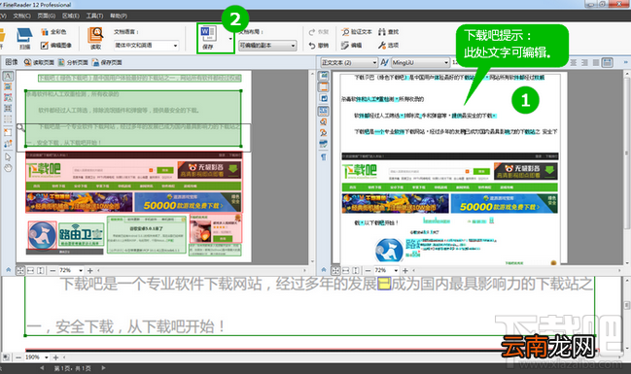Click image pane vertical scrollbar
This screenshot has height=374, width=631.
(311, 168)
